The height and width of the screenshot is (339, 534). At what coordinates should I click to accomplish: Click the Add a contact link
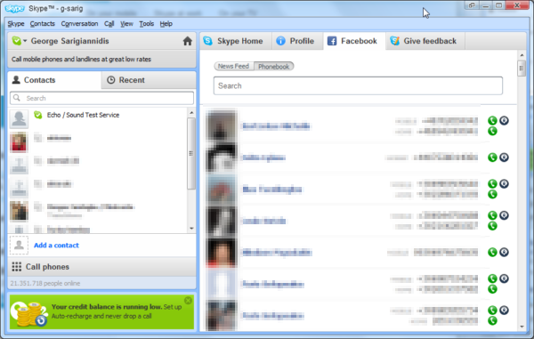click(56, 245)
